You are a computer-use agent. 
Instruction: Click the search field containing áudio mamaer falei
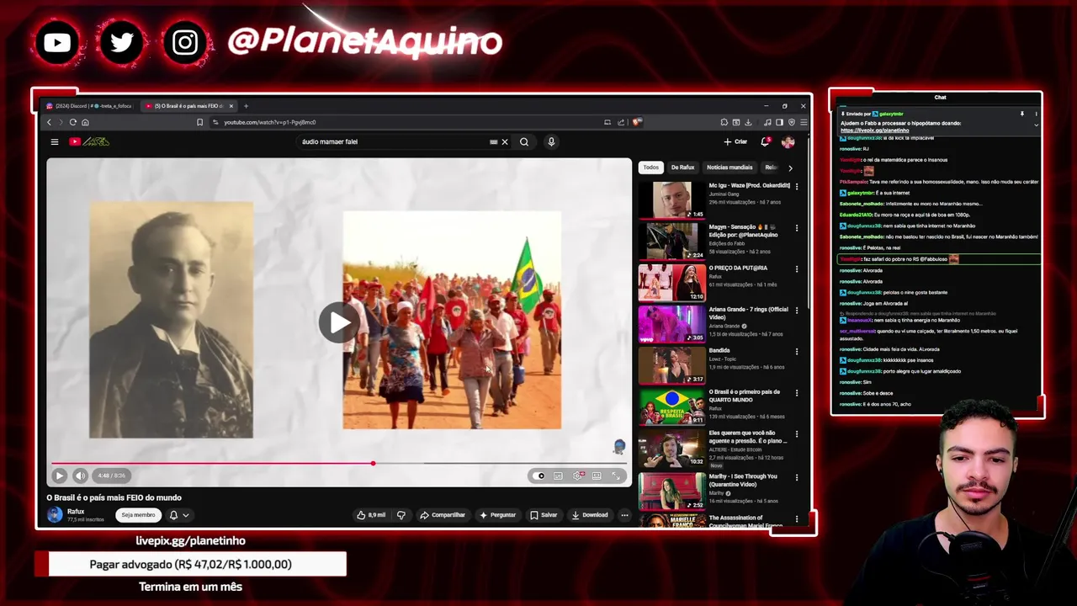391,141
